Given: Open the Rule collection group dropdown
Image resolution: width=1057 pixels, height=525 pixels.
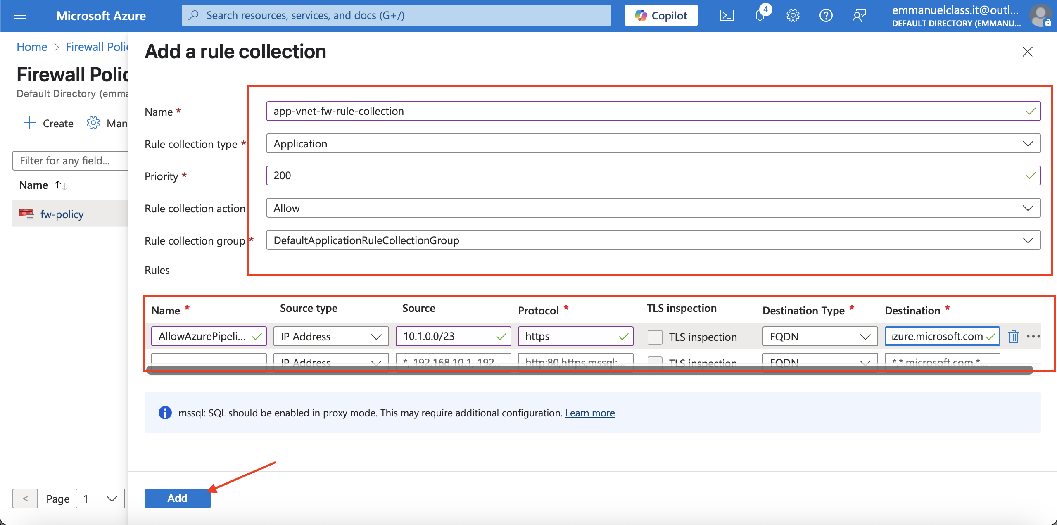Looking at the screenshot, I should 653,240.
